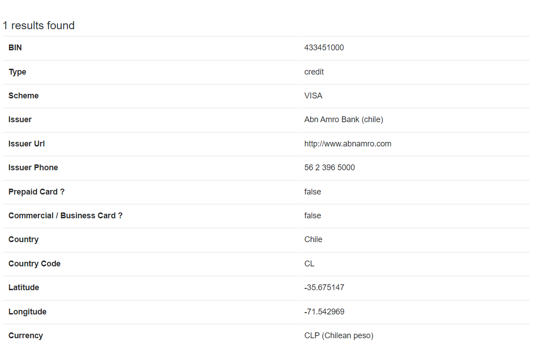Click the BIN number 433451000

[324, 48]
